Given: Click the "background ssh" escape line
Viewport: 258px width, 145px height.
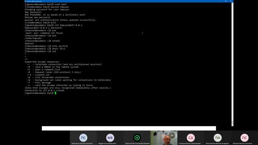Looking at the screenshot, I should tap(69, 80).
